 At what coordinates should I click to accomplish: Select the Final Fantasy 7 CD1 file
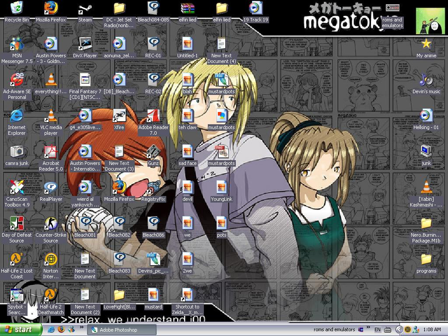coord(85,80)
